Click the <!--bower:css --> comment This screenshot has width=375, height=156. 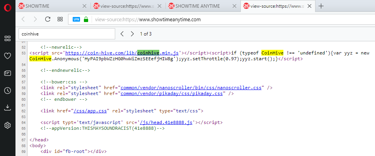click(x=64, y=82)
